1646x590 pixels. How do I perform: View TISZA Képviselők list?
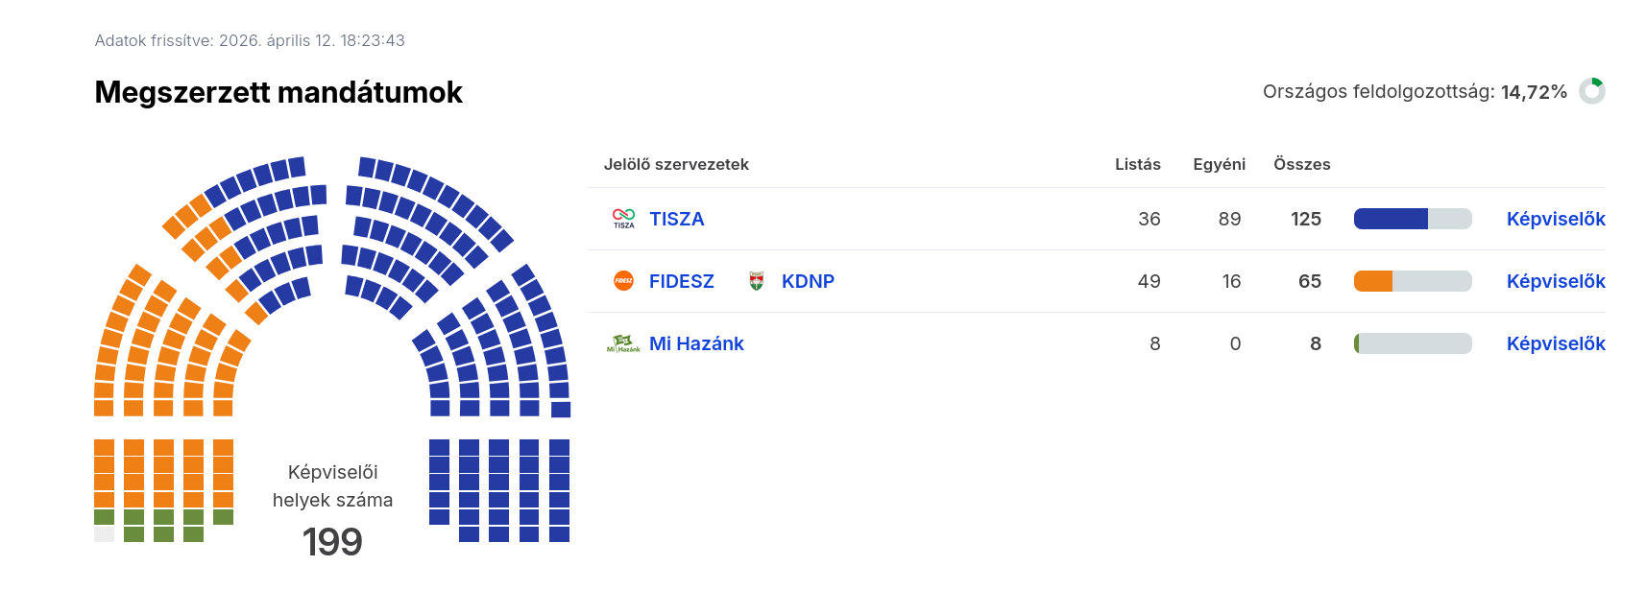click(1555, 219)
